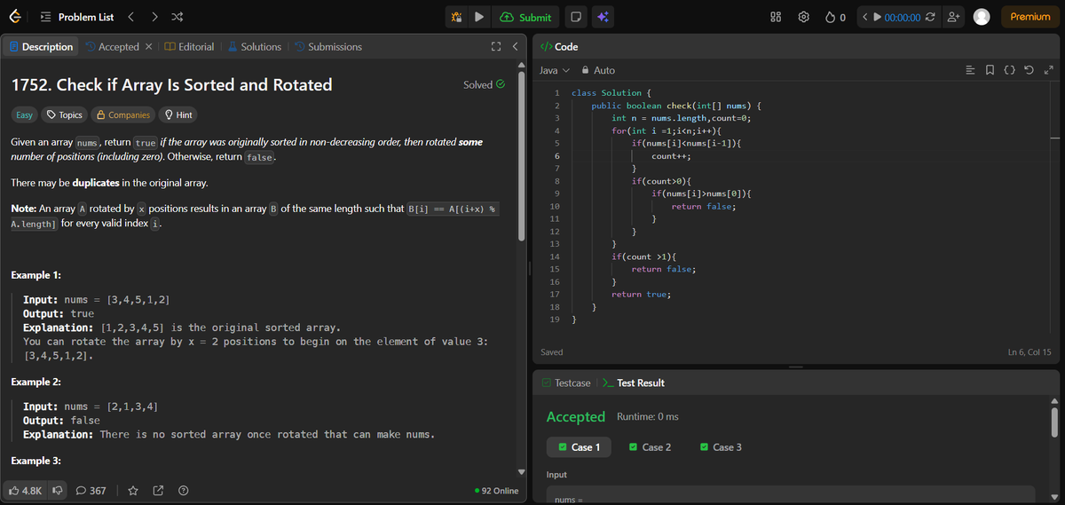Reveal the Hint
Screen dimensions: 1065x505
click(x=178, y=114)
